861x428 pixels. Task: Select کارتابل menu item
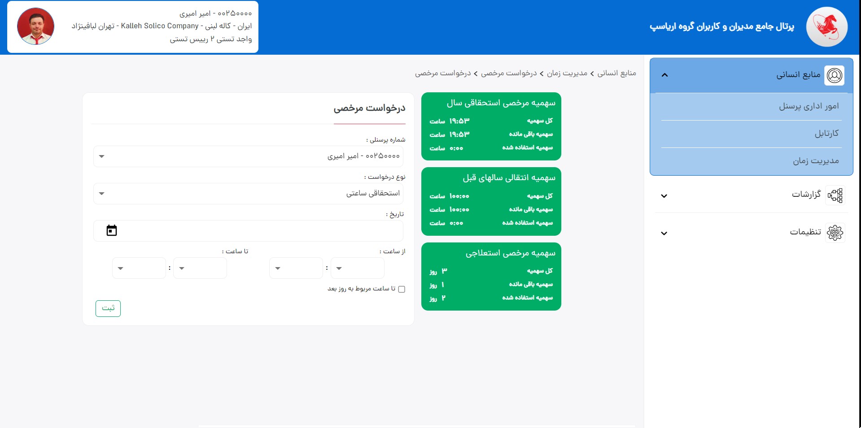[826, 134]
